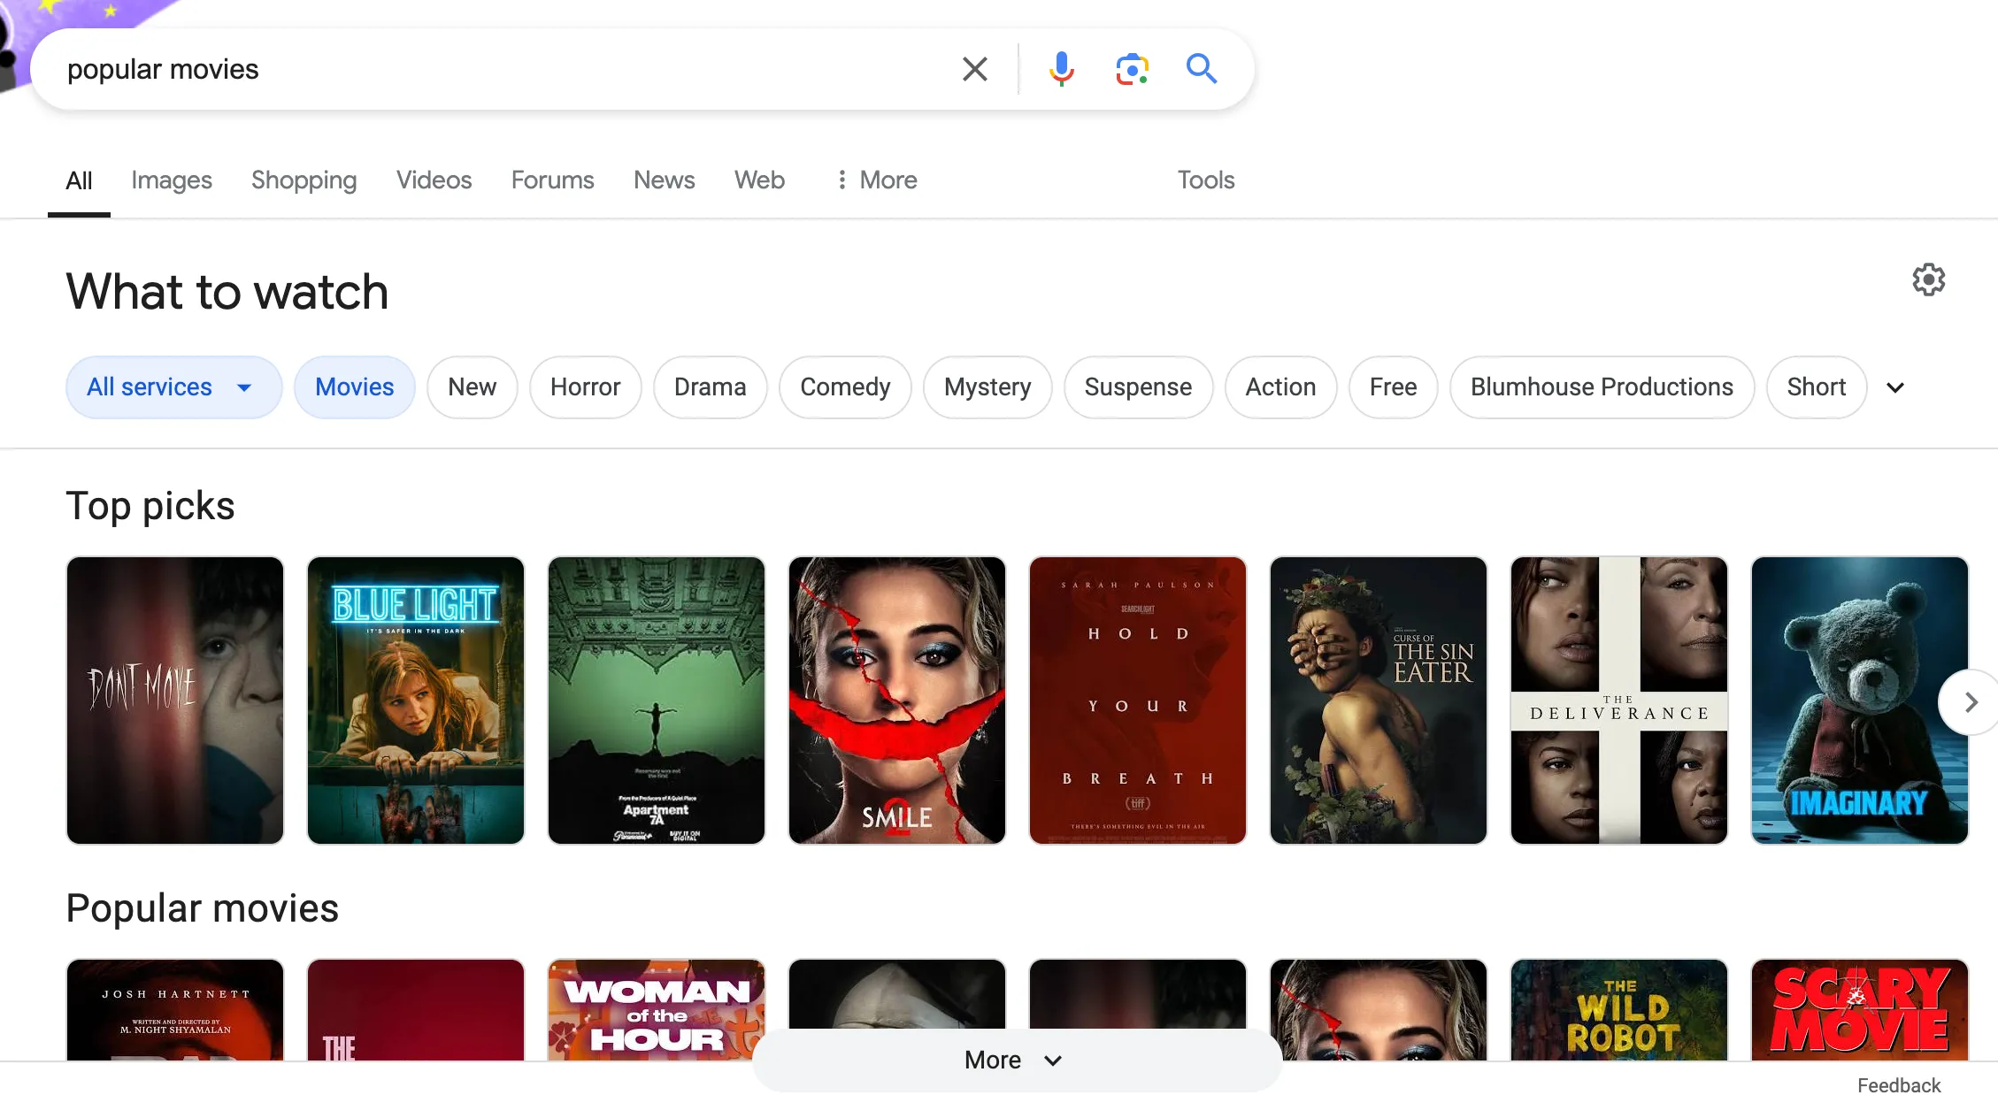
Task: Toggle the Drama filter chip
Action: [711, 387]
